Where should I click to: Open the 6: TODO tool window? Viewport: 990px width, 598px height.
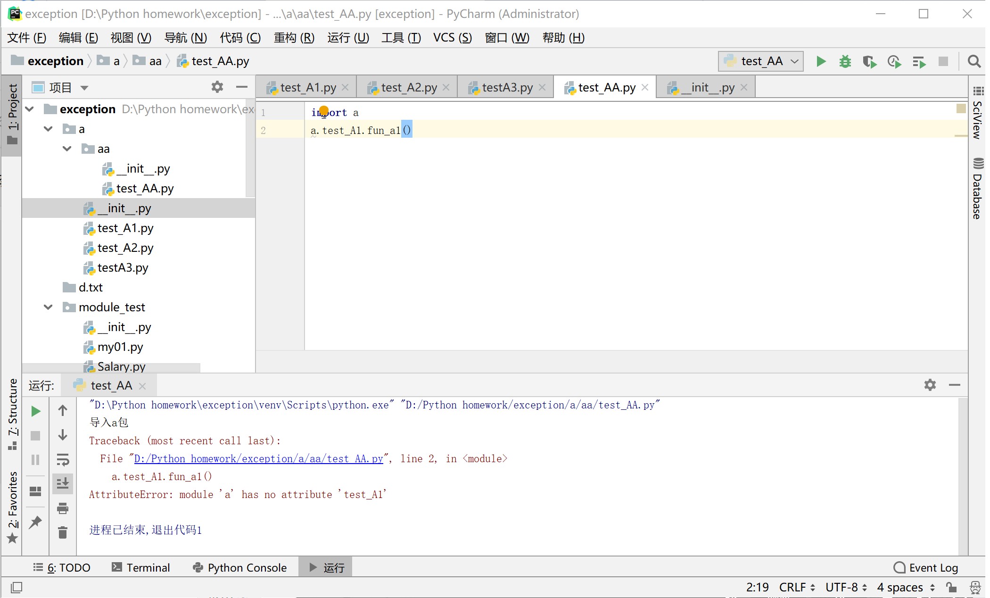(x=62, y=567)
